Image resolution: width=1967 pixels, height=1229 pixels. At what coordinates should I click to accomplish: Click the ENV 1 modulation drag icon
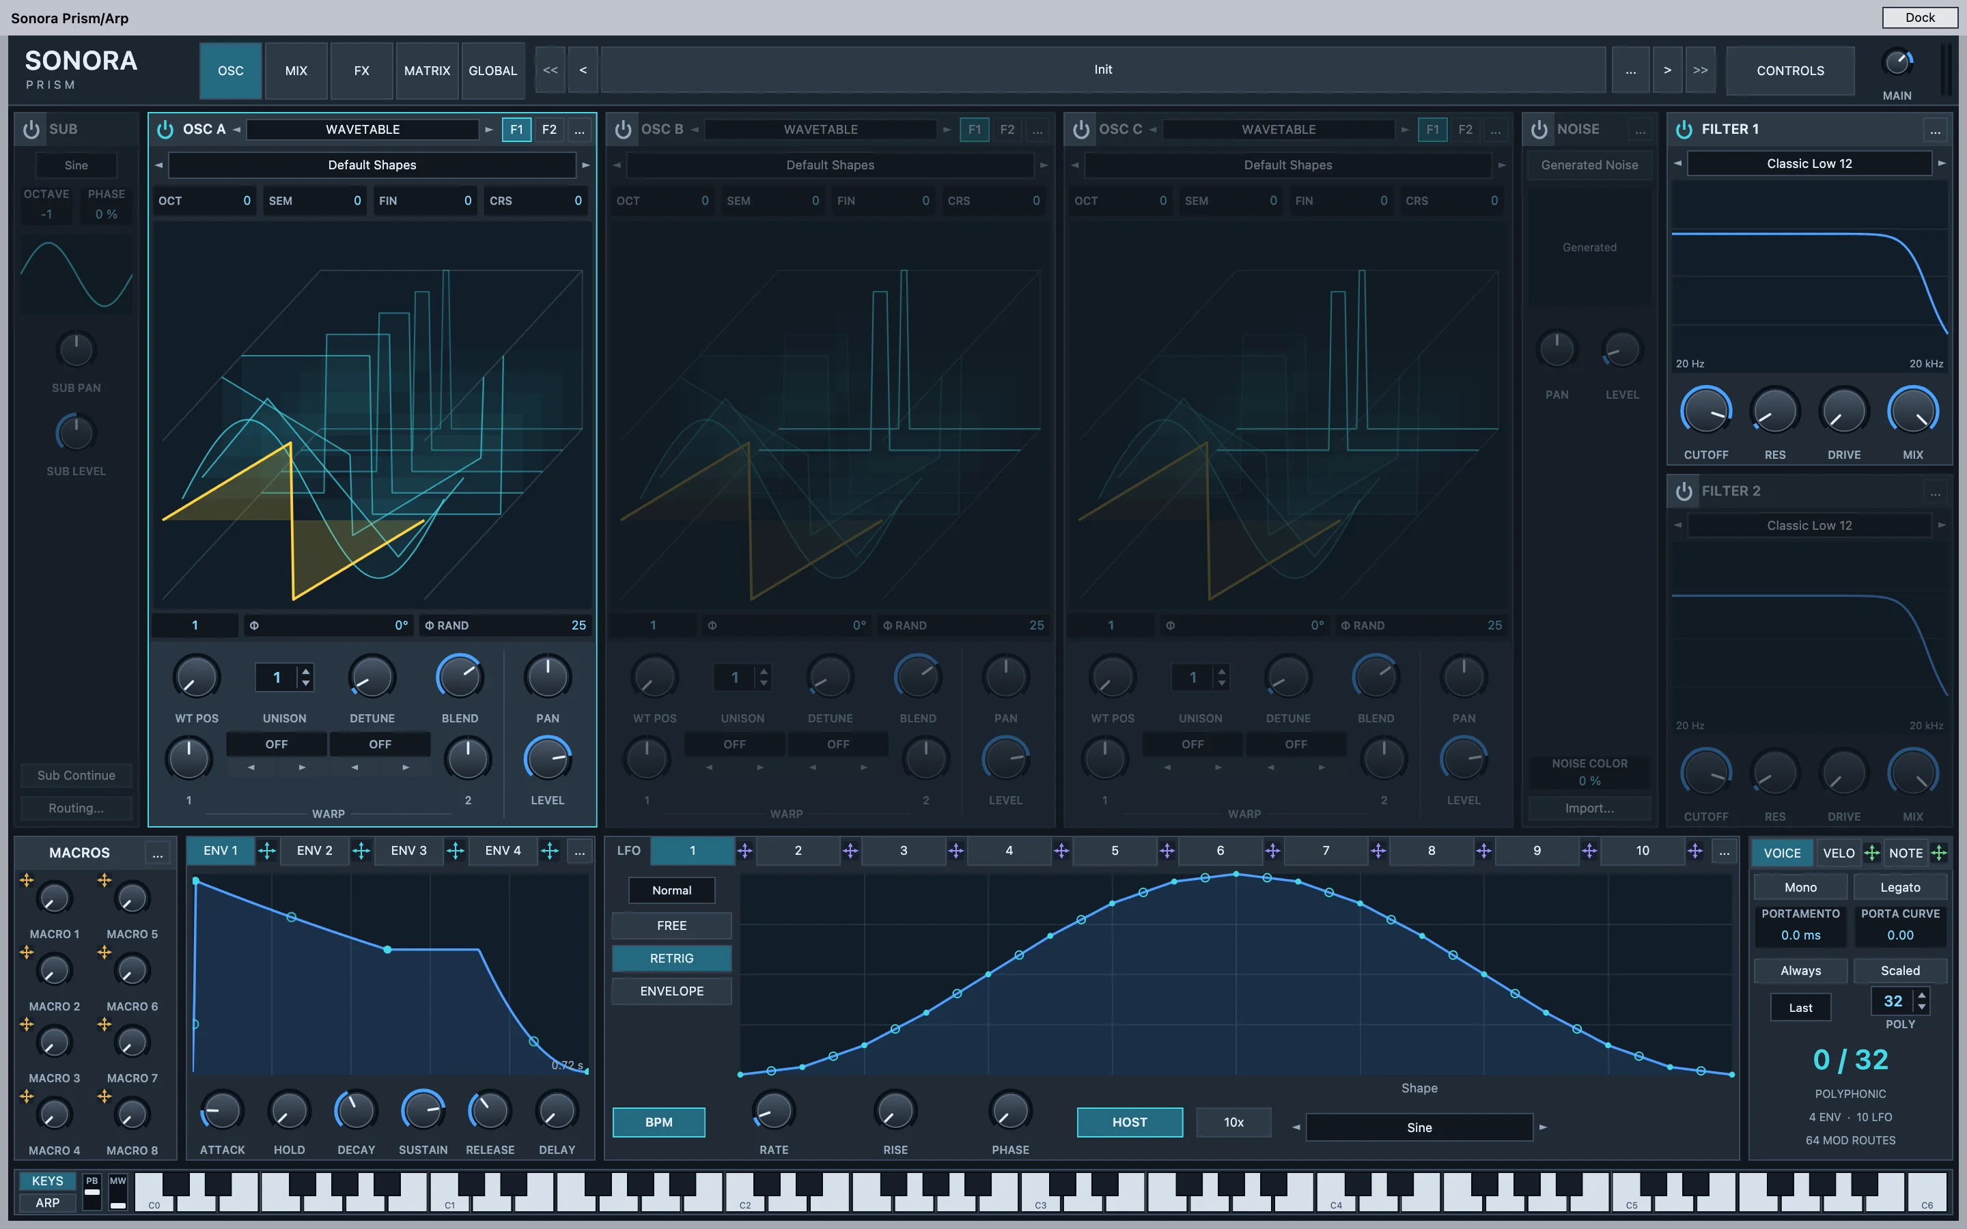coord(266,851)
